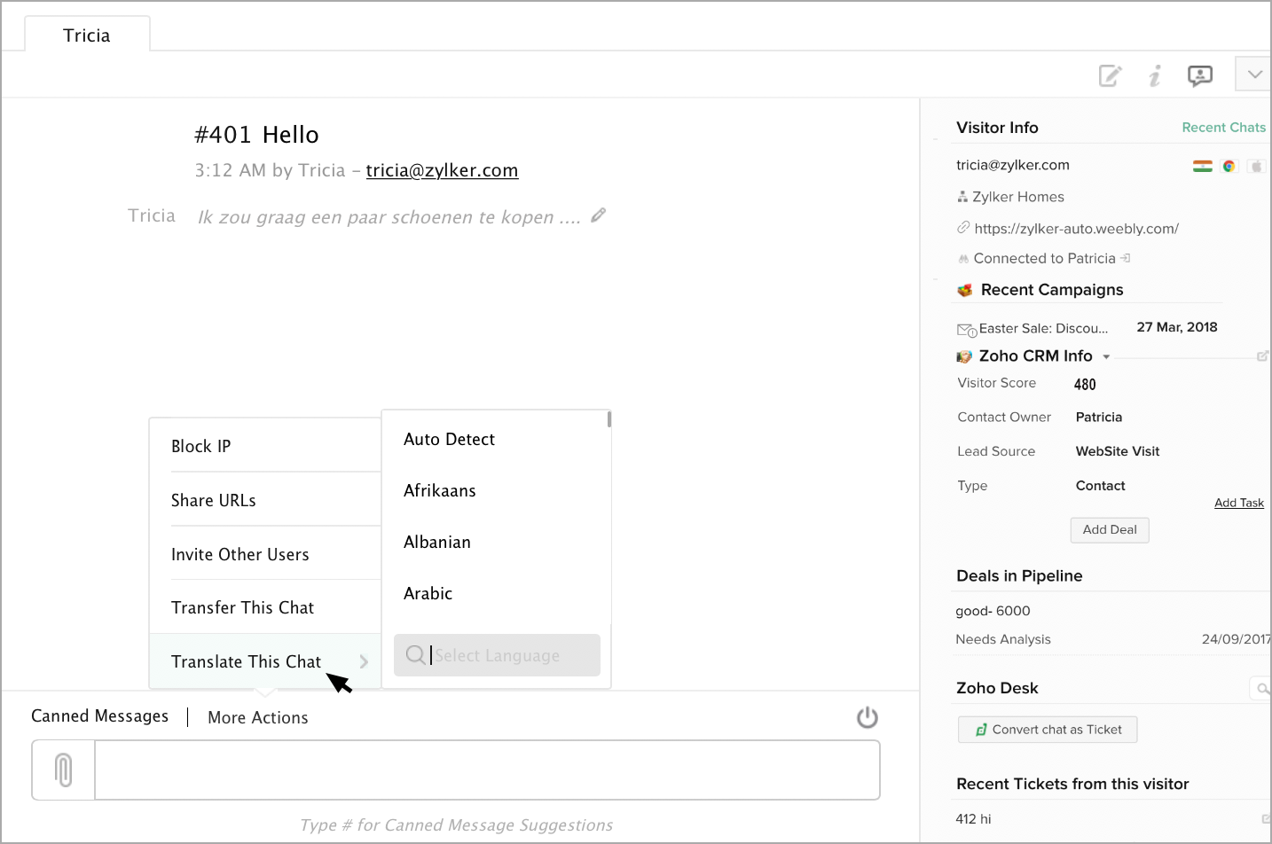Click the Zylker Homes company icon
The image size is (1272, 844).
(x=962, y=197)
